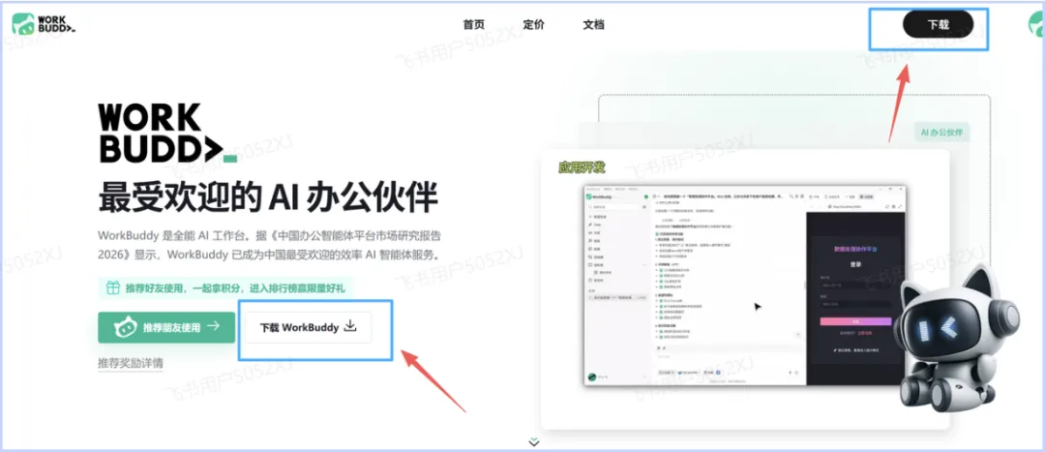Viewport: 1045px width, 452px height.
Task: Open the 首页 navigation item
Action: pyautogui.click(x=473, y=24)
